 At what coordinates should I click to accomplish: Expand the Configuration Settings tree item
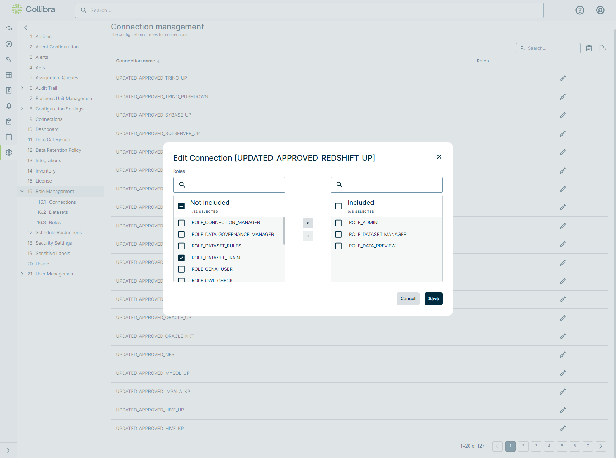pos(22,109)
